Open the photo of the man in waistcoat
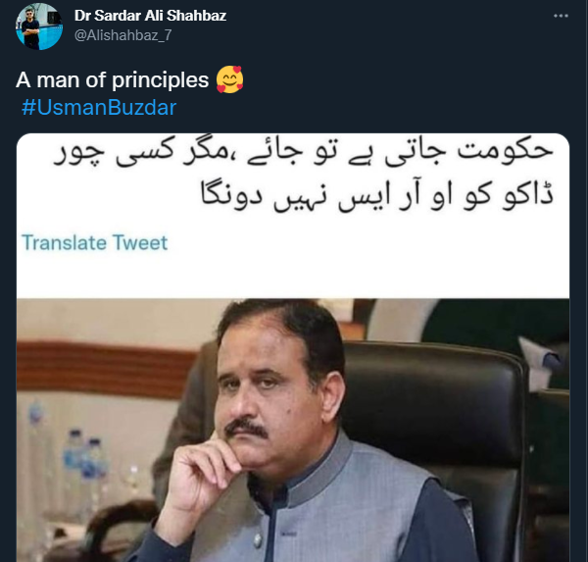 tap(293, 431)
